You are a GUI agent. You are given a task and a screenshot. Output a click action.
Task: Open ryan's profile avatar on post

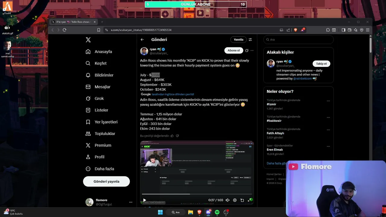144,51
